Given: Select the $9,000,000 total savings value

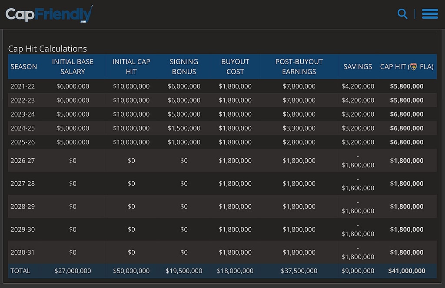Looking at the screenshot, I should pyautogui.click(x=358, y=271).
